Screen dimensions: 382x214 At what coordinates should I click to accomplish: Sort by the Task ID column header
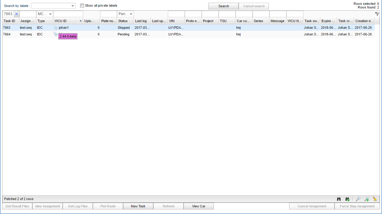coord(9,21)
